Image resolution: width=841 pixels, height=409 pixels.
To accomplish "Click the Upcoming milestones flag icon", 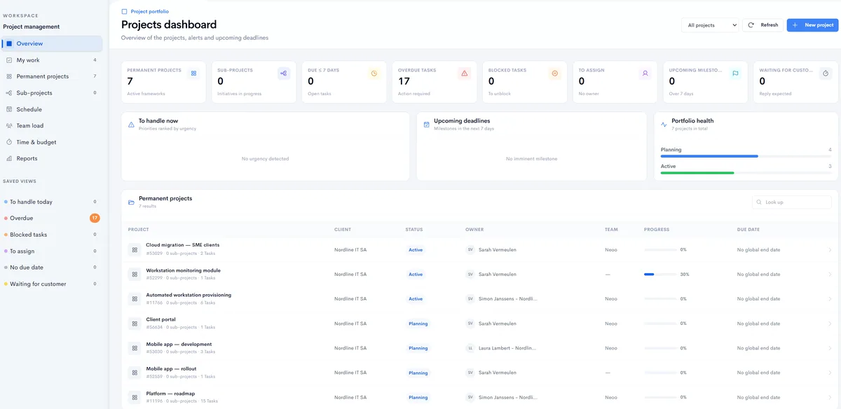I will (x=735, y=73).
